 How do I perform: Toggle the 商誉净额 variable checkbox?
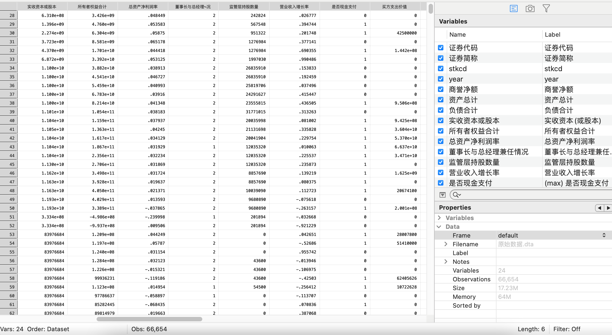441,89
